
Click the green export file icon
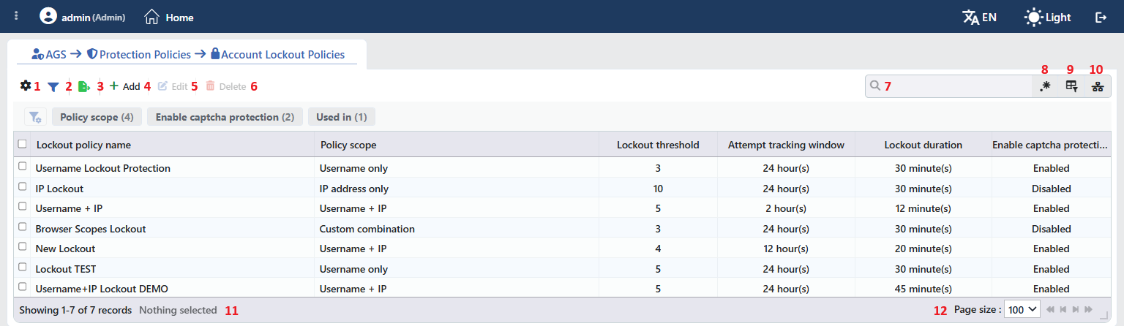(84, 86)
